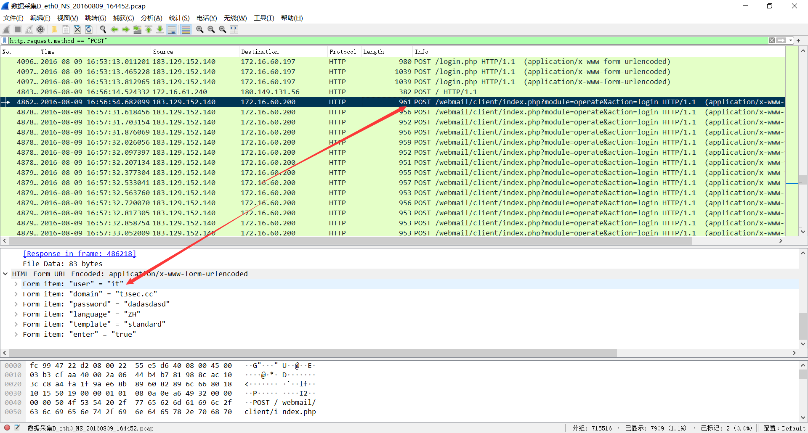
Task: Click the packet details horizontal scrollbar thumb
Action: tap(313, 353)
